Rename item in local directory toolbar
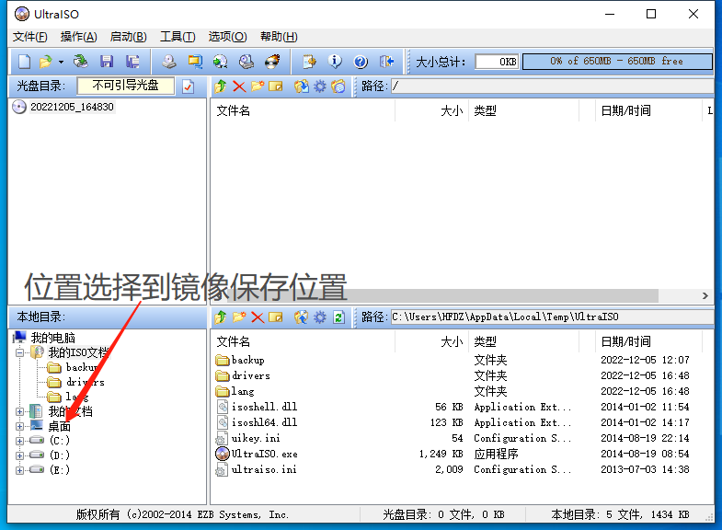 point(275,317)
